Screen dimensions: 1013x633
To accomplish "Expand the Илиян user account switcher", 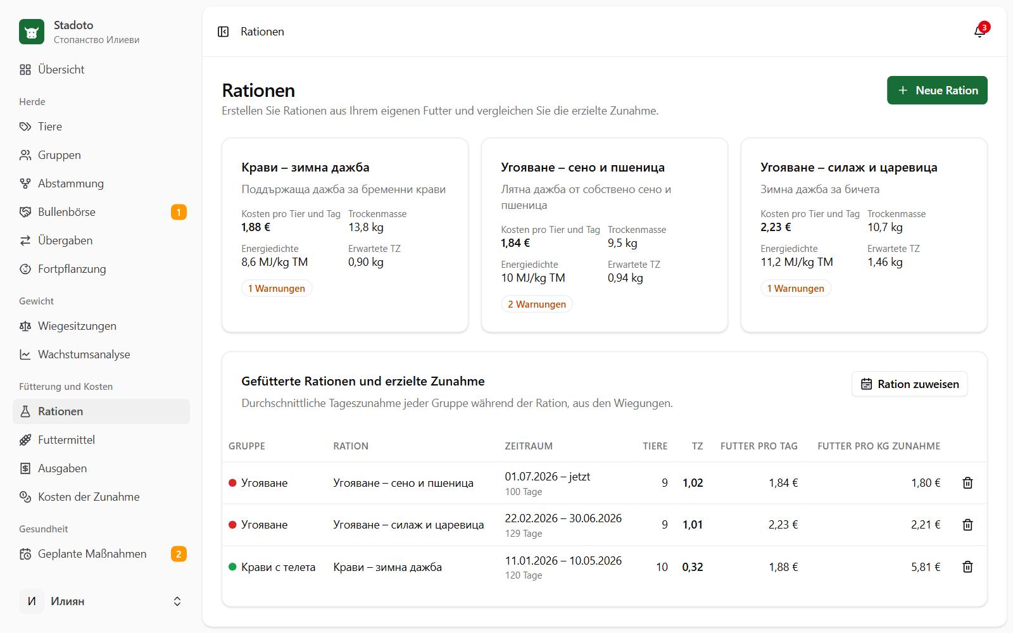I will click(101, 601).
